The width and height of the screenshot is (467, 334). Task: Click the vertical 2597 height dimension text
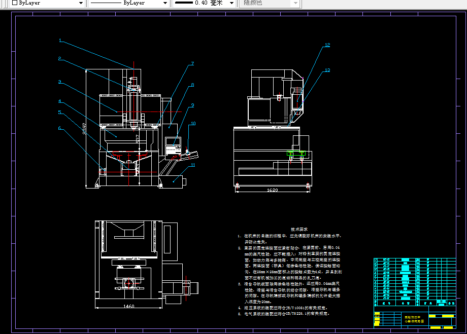(84, 129)
